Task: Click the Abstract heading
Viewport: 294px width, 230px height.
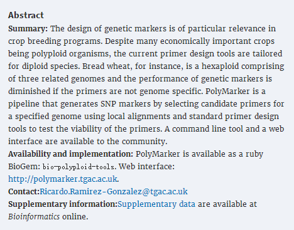Action: pos(26,15)
